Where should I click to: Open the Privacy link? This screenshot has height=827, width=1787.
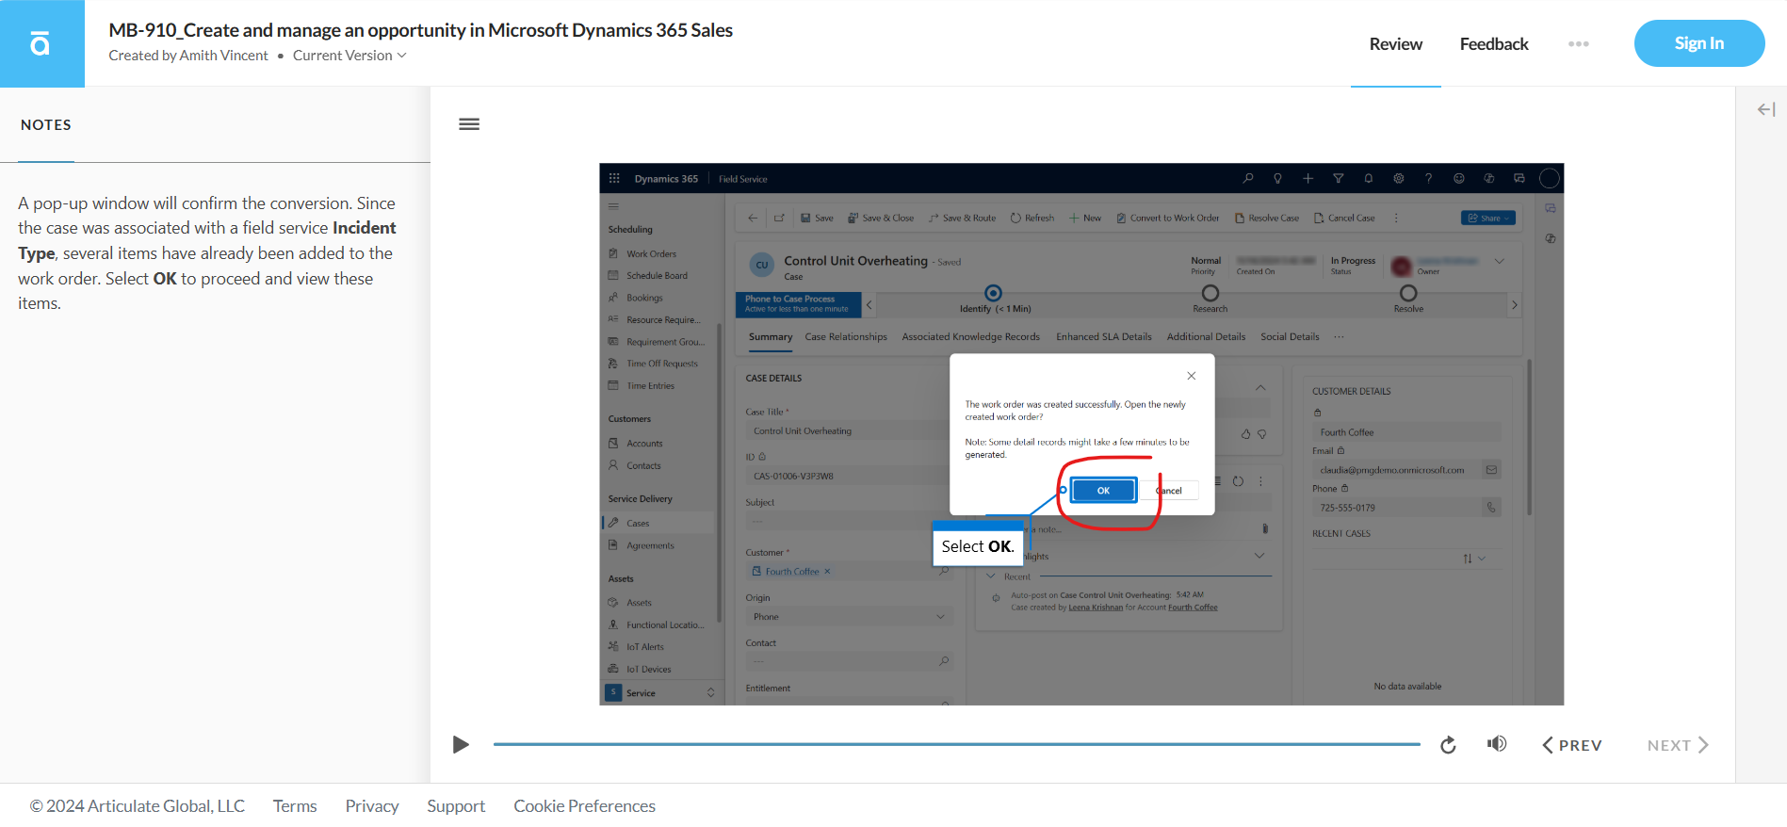pyautogui.click(x=372, y=806)
